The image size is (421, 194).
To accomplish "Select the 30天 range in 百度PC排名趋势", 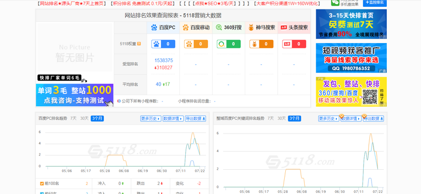I will [84, 118].
